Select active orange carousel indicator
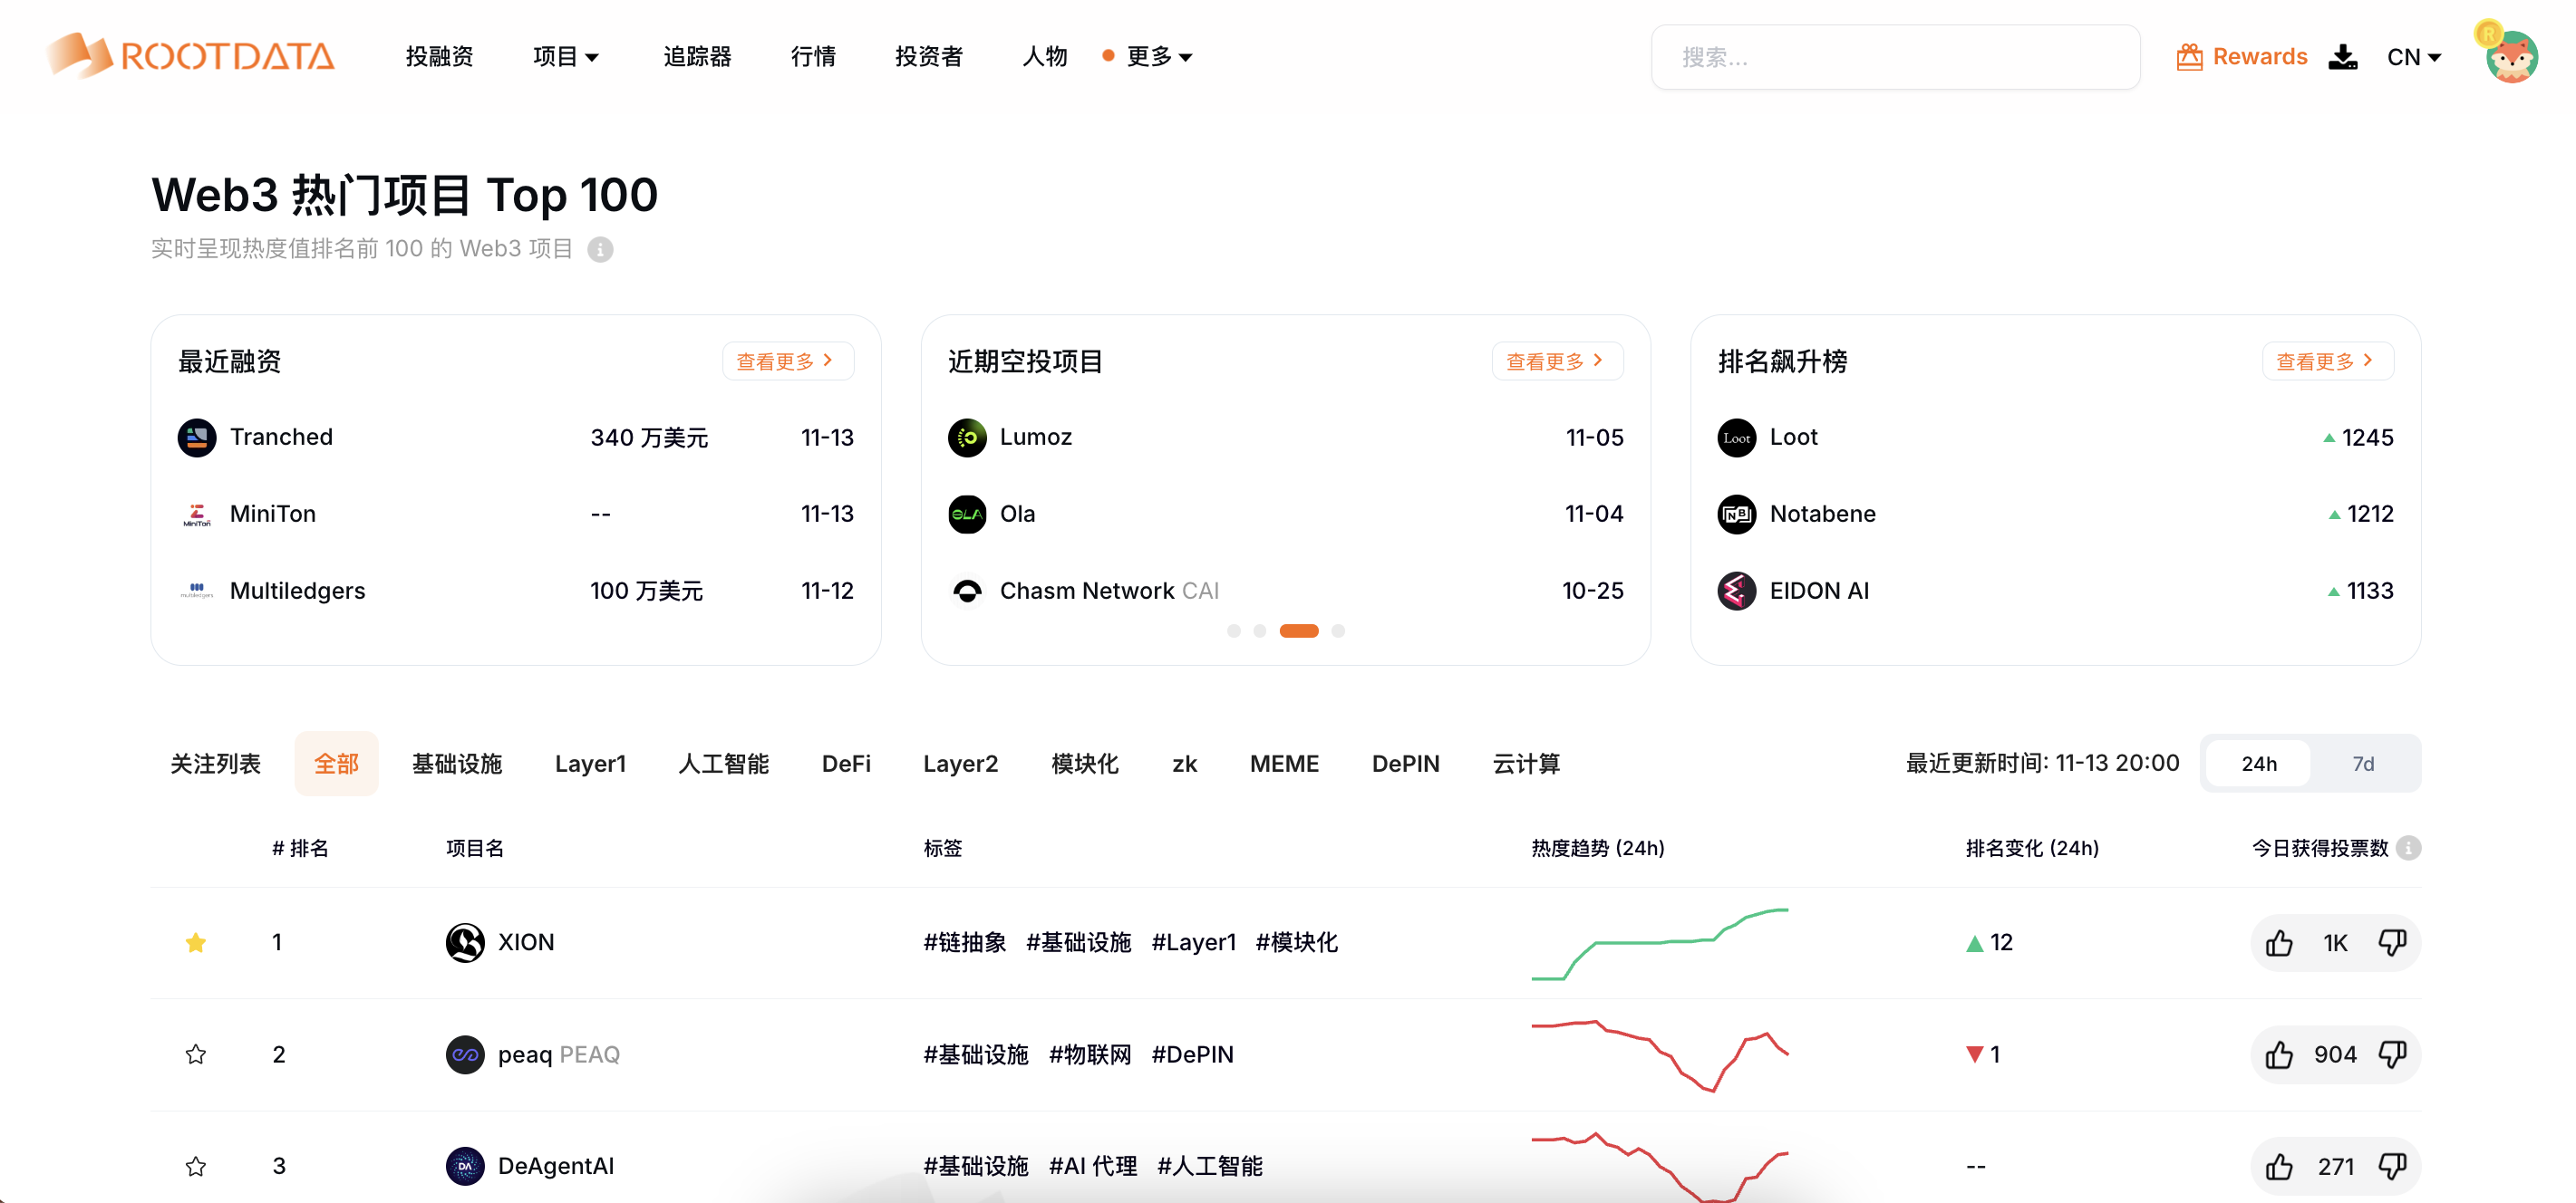The height and width of the screenshot is (1203, 2576). click(x=1299, y=630)
